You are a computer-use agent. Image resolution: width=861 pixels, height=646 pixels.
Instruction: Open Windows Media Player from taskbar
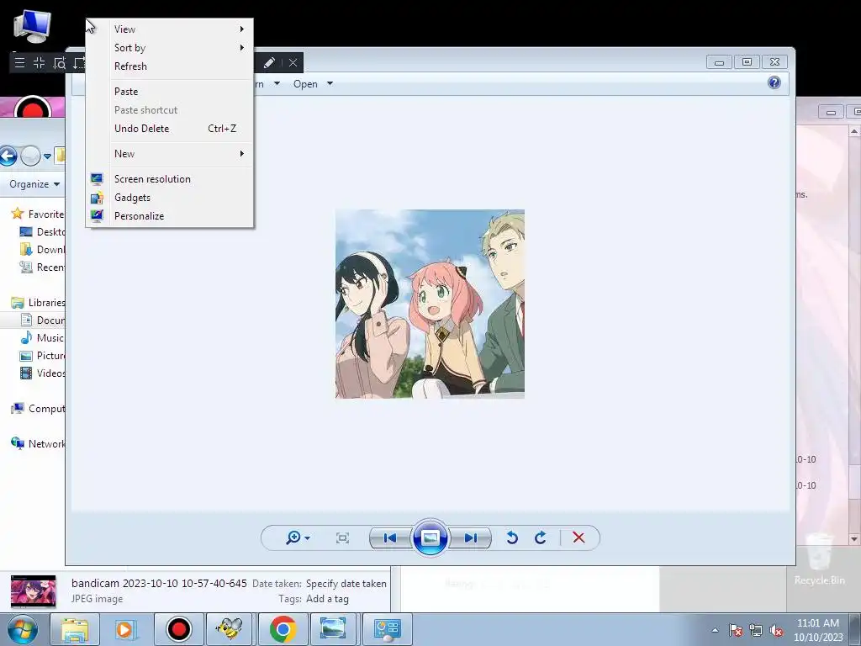(x=126, y=629)
